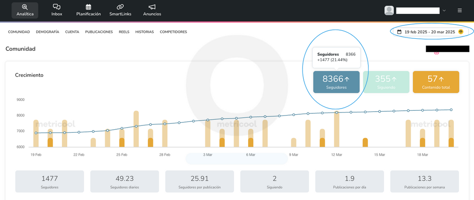Click the 12 Mar data point on chart

coord(337,112)
